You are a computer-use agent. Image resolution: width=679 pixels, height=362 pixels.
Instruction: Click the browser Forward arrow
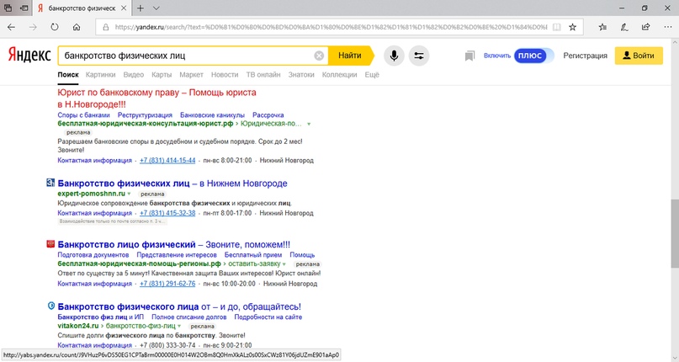tap(33, 27)
